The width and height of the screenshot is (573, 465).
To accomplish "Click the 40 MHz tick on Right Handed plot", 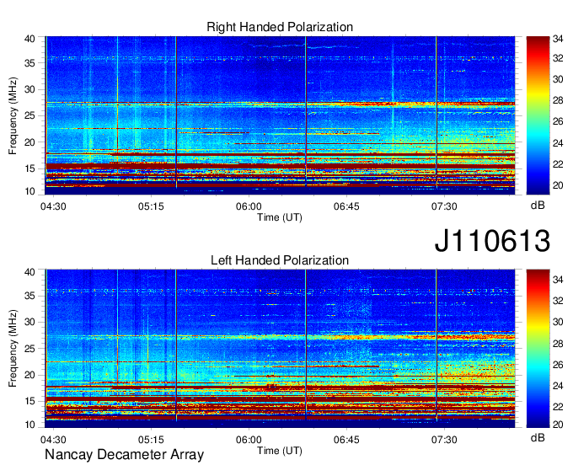I will click(29, 39).
